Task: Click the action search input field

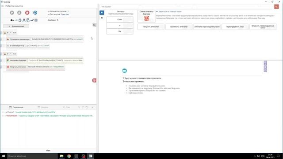Action: [187, 7]
